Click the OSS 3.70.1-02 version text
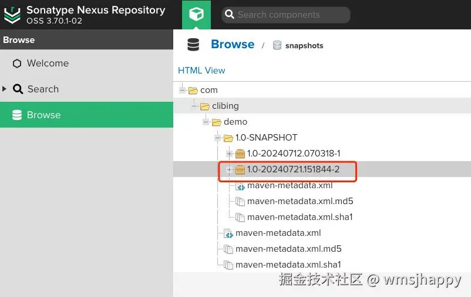The height and width of the screenshot is (297, 471). point(54,21)
